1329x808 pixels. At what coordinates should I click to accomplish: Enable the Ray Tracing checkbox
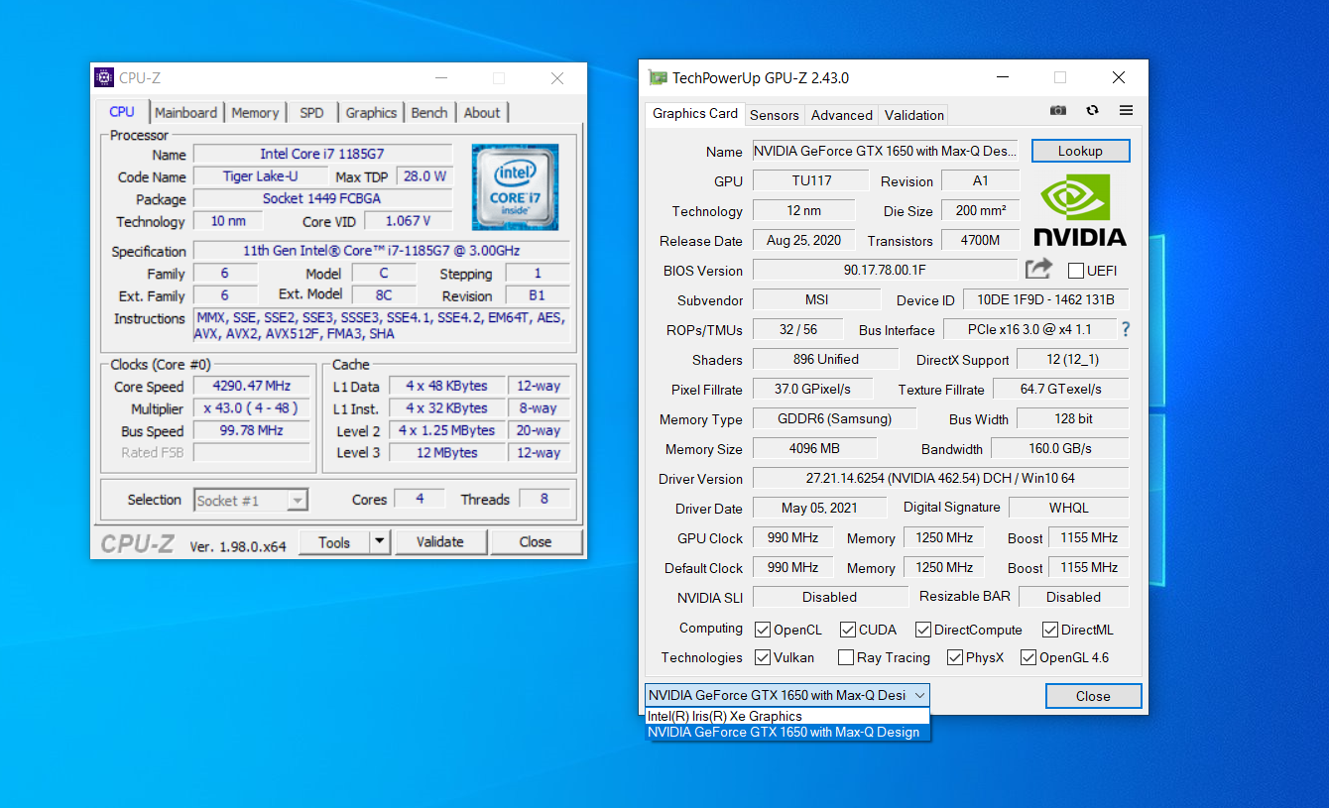[x=846, y=657]
